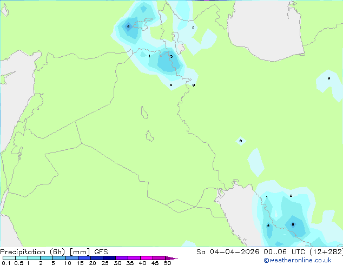Pick the legend swatch between 2 and 5

point(47,258)
